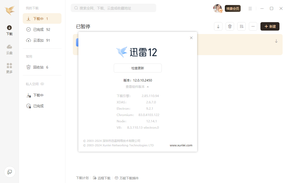
Task: Click the 新建 button to create a task
Action: 270,26
